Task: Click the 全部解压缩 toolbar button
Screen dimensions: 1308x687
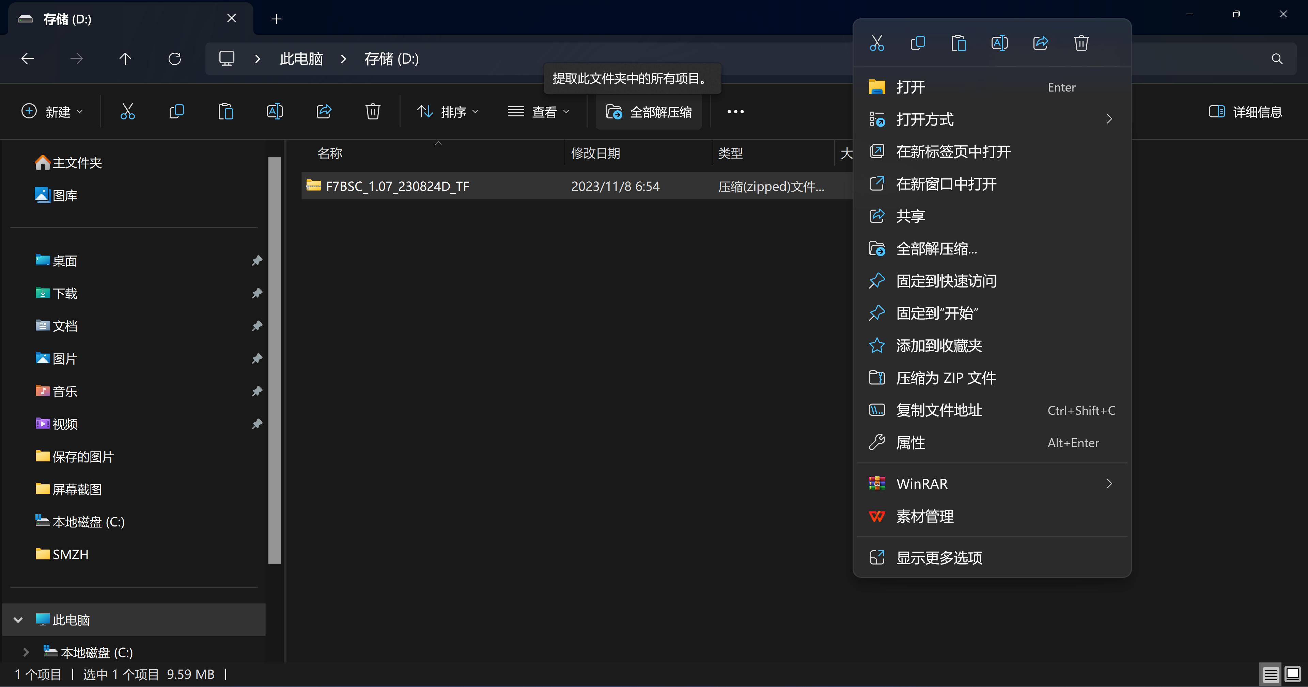Action: (649, 112)
